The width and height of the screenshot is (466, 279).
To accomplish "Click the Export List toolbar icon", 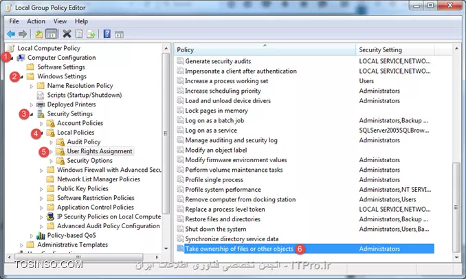I will pos(91,34).
